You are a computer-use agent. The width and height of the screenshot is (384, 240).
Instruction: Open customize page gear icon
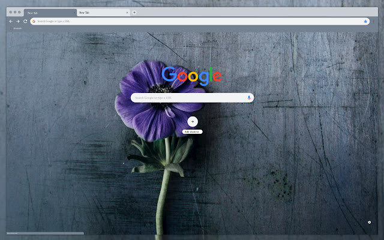click(x=369, y=223)
